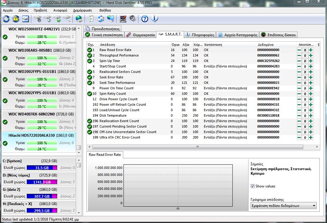Click the S.M.A.R.T. table scroll-right arrow

[x=317, y=147]
